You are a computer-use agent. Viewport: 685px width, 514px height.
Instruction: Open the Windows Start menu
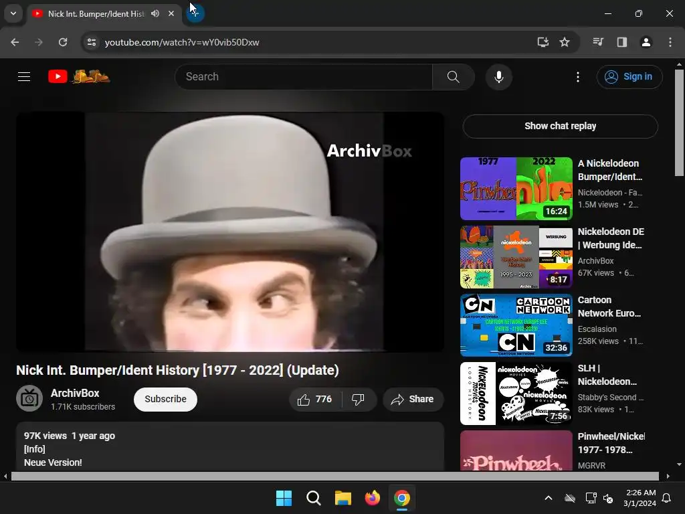pos(284,498)
